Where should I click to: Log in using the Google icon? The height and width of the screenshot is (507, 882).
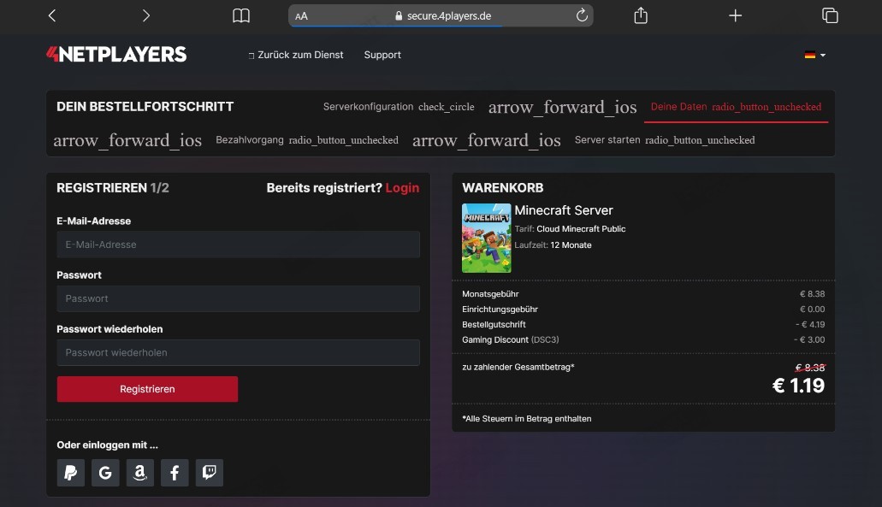[105, 472]
